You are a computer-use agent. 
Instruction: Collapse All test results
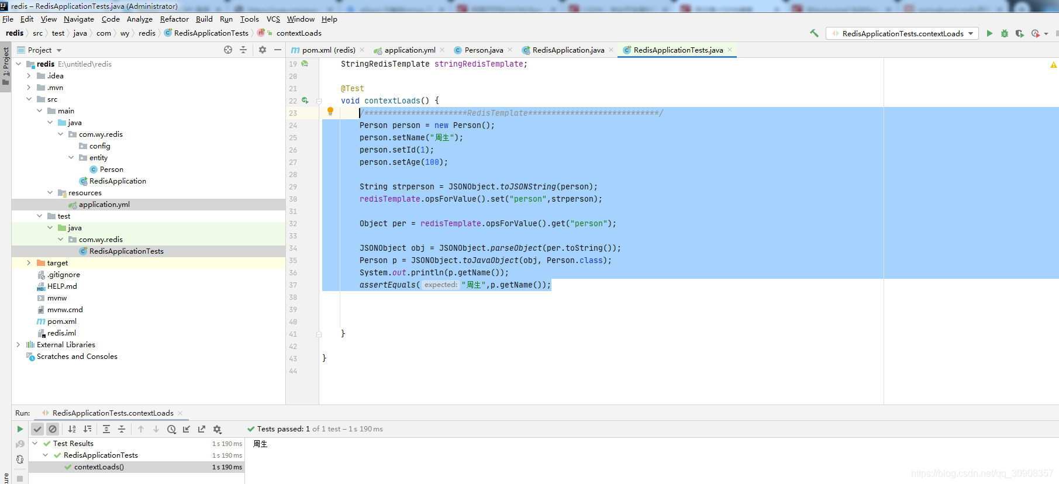[x=122, y=429]
